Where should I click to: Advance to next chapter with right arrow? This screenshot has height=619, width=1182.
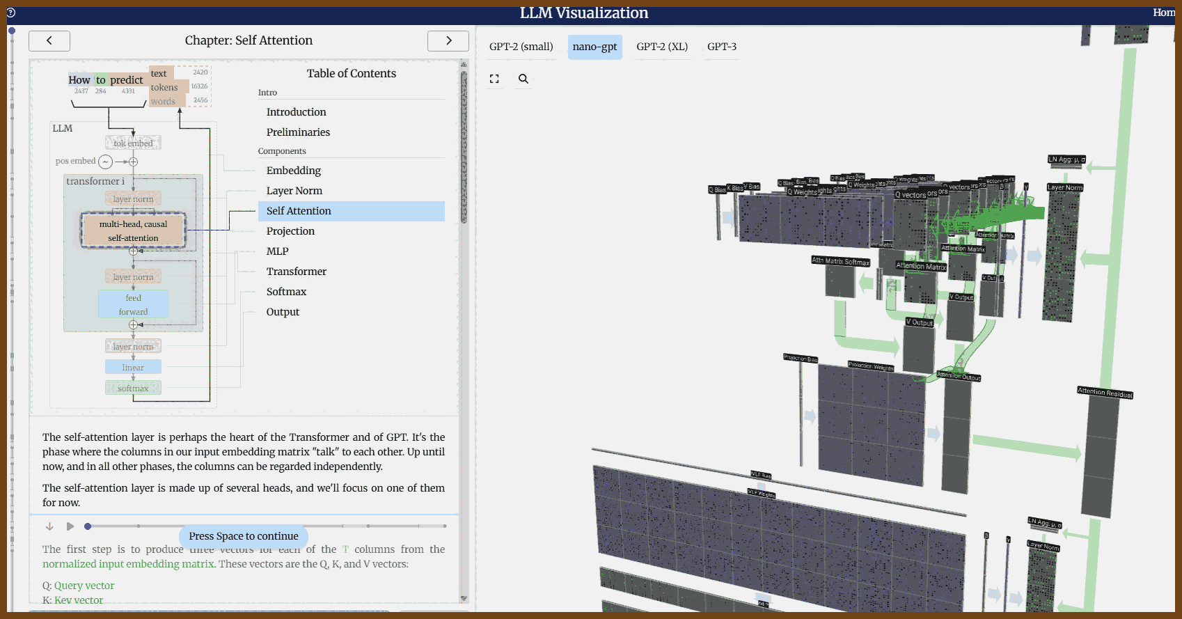click(x=448, y=41)
